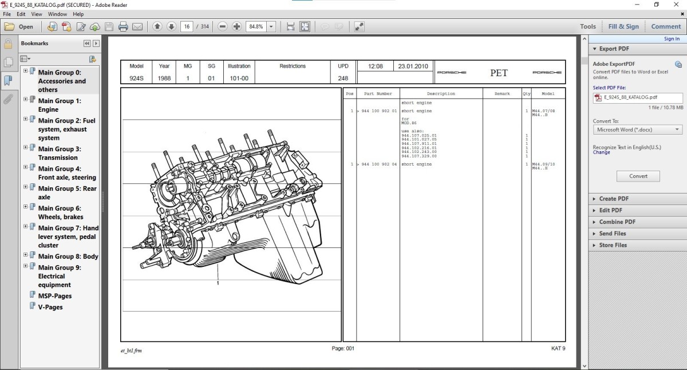Switch to the Comment pane tab

point(666,26)
